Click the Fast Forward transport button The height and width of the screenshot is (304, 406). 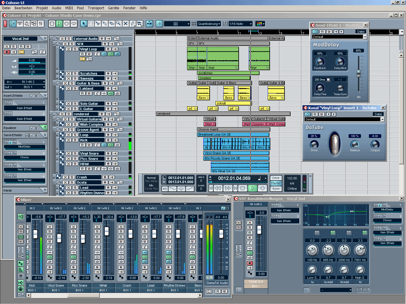point(228,188)
